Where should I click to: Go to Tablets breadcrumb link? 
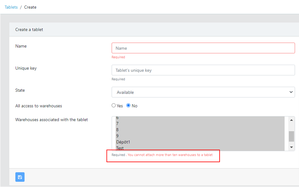pyautogui.click(x=11, y=7)
